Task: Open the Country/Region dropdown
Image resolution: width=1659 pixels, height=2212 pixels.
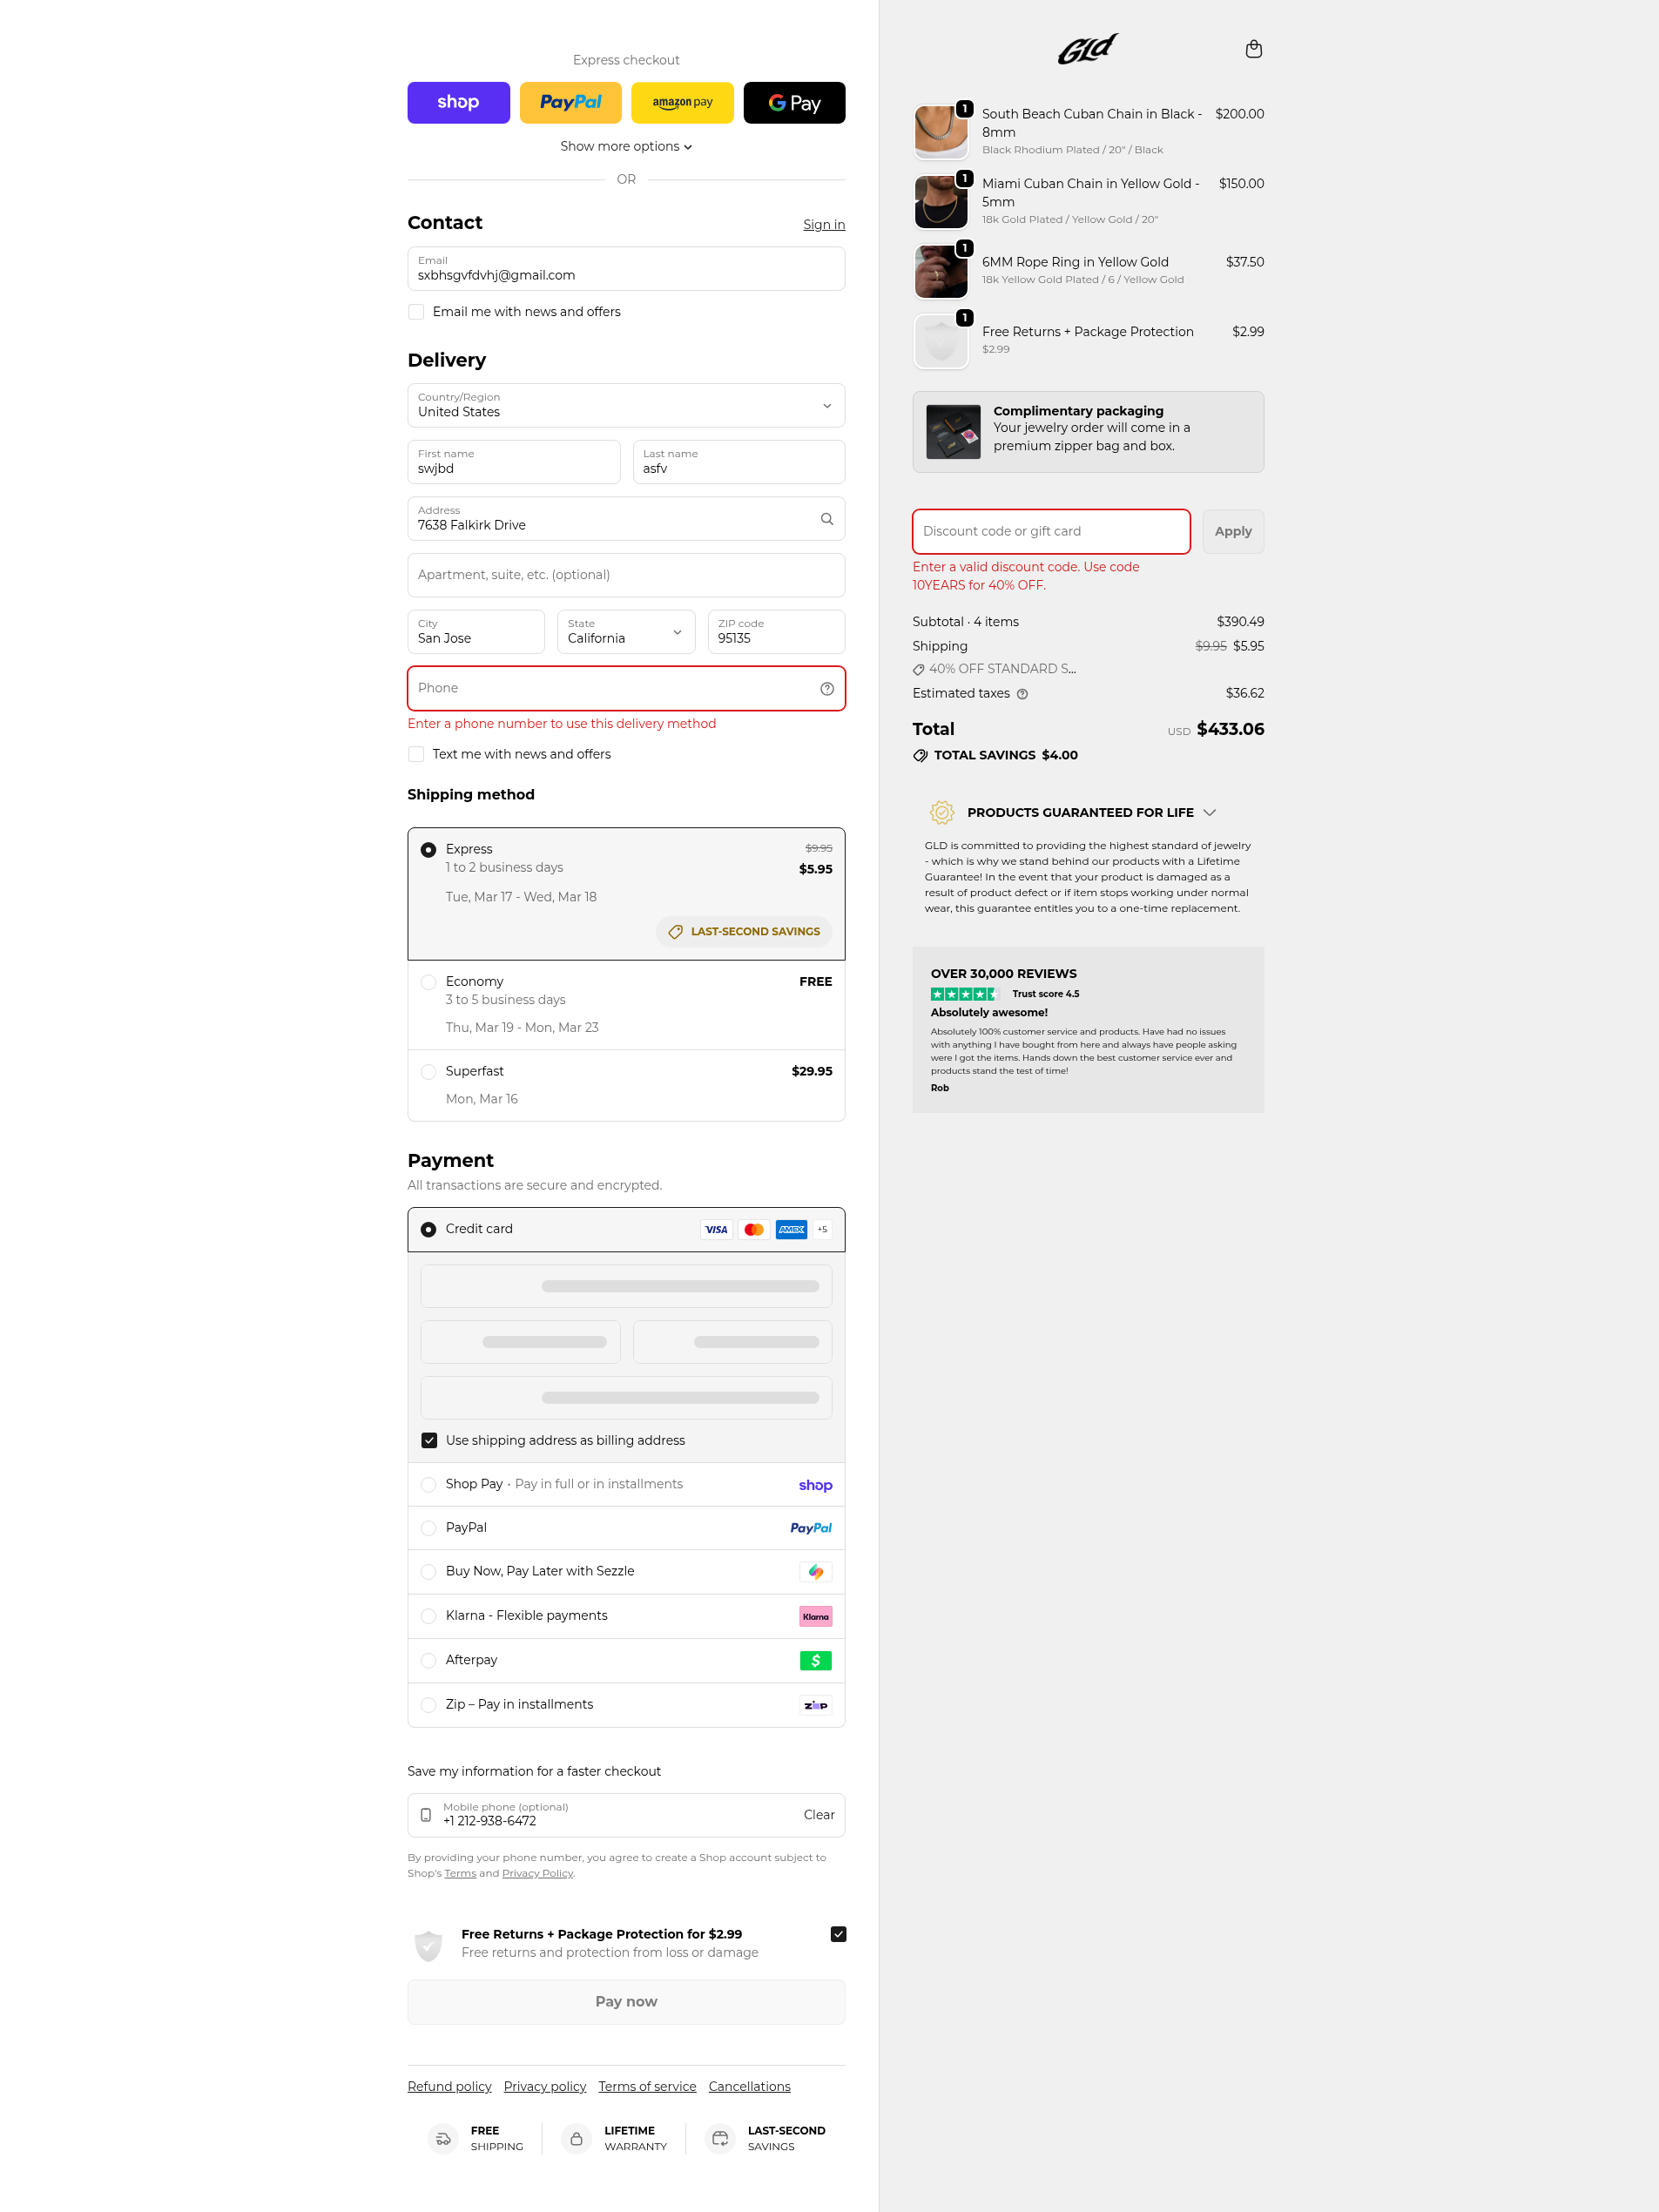Action: [x=626, y=406]
